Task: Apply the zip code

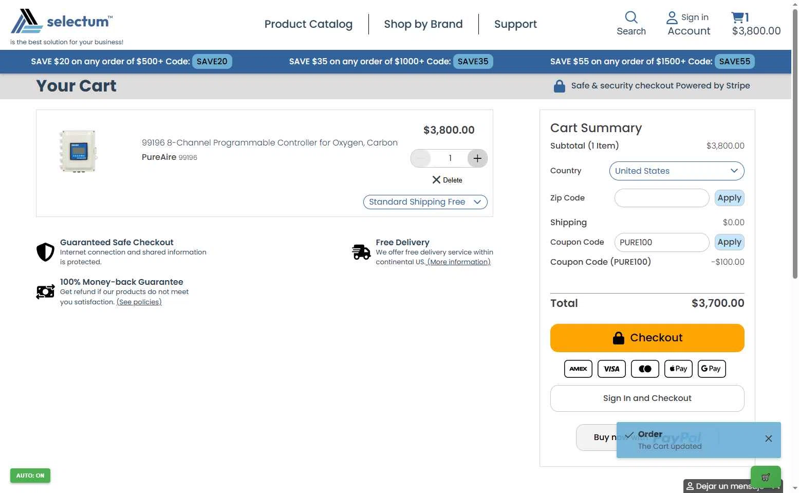Action: click(x=729, y=198)
